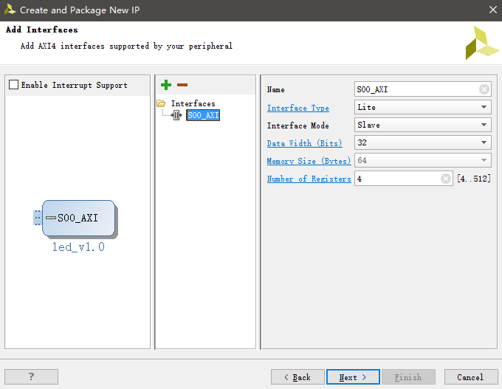The height and width of the screenshot is (389, 502).
Task: Click the led_v1.0 label under the block
Action: click(x=78, y=247)
